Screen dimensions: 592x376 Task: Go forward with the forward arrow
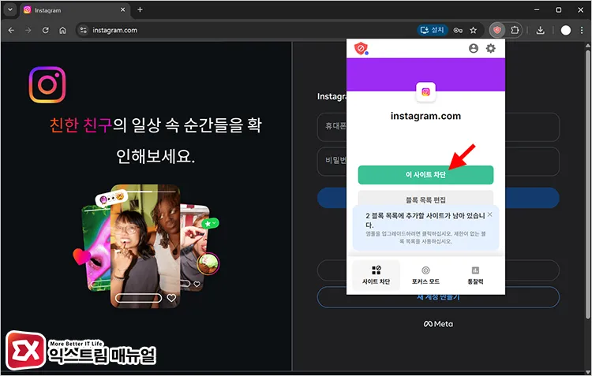tap(28, 30)
